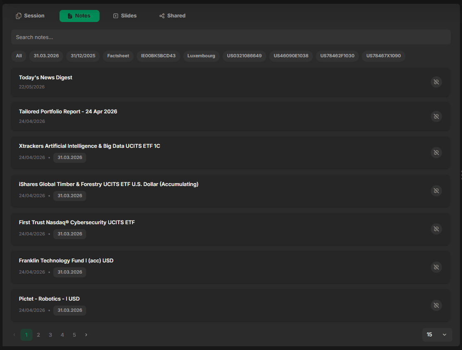The image size is (462, 350).
Task: Filter notes by US78462F1030 tag
Action: [338, 56]
